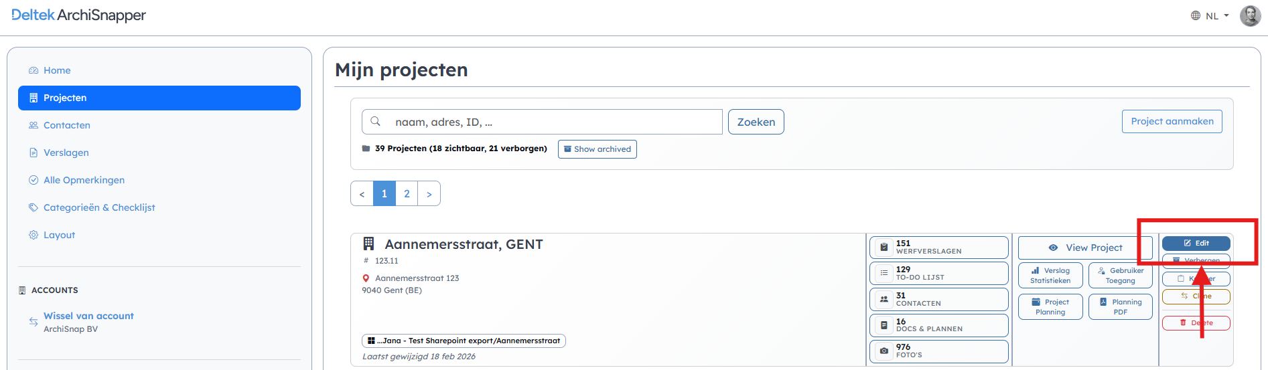Click the orange Clone button
Screen dimensions: 1268x370
1196,296
